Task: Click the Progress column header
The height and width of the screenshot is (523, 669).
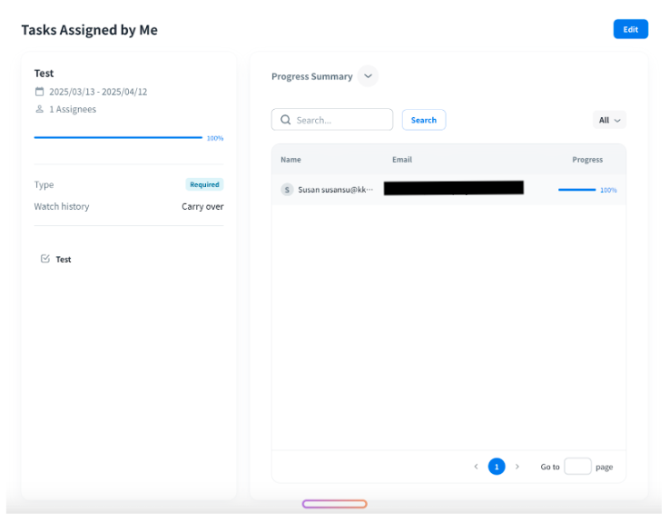Action: pos(587,160)
